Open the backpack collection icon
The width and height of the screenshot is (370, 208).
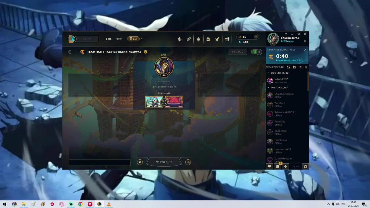coord(208,39)
